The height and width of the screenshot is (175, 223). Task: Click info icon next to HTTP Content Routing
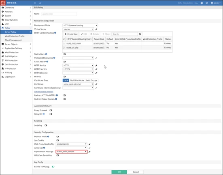[55, 33]
